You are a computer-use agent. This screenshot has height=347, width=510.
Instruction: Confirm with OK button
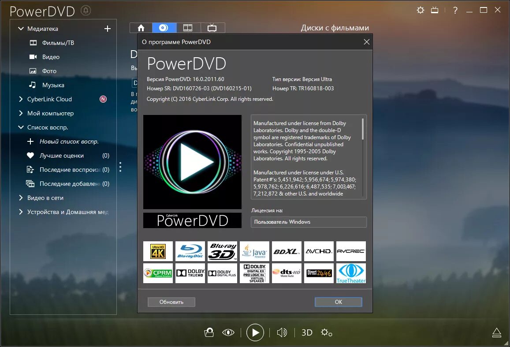click(338, 302)
